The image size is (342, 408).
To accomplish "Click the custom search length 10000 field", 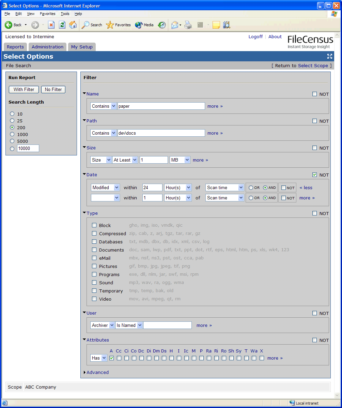I will pyautogui.click(x=28, y=148).
